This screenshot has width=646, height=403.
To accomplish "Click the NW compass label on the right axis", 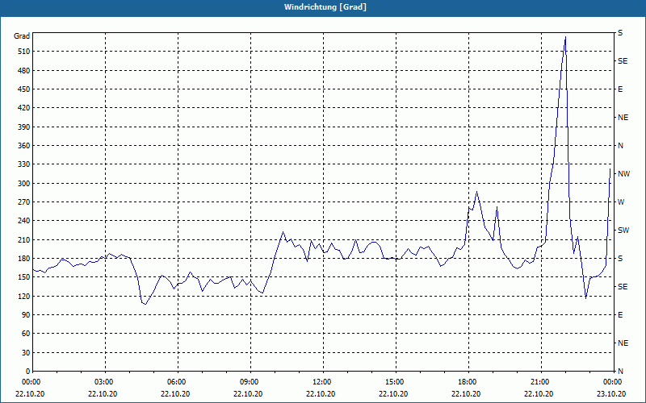I will 623,174.
